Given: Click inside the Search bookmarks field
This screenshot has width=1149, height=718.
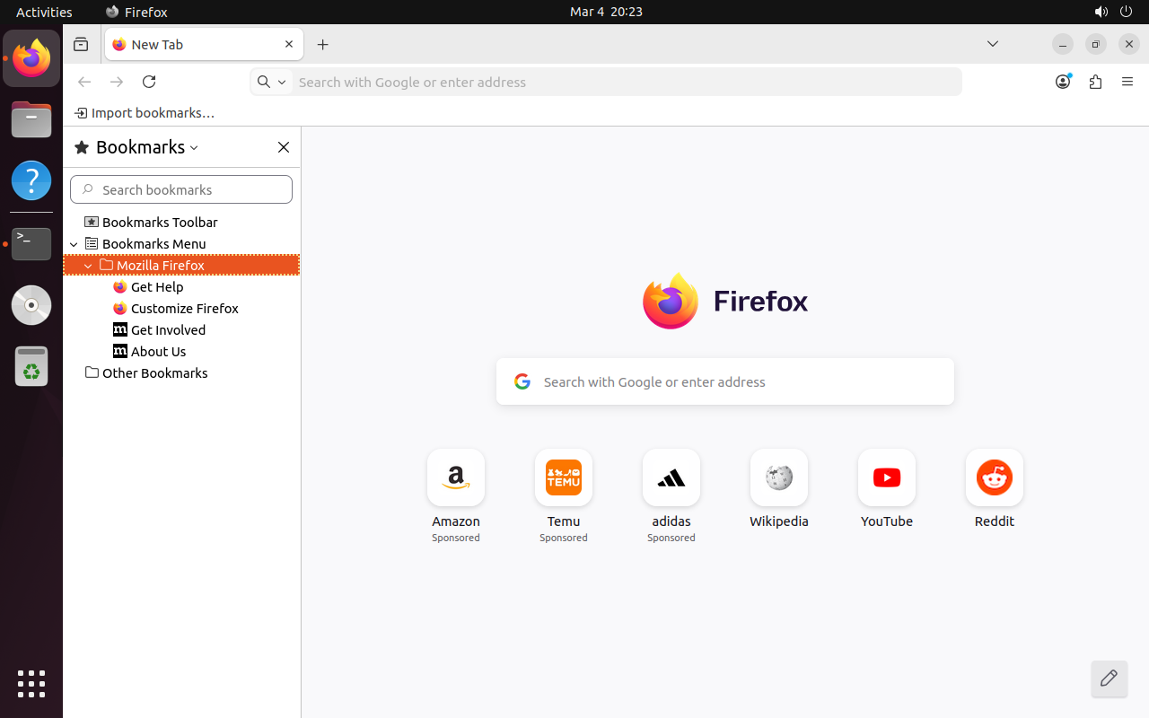Looking at the screenshot, I should 181,189.
